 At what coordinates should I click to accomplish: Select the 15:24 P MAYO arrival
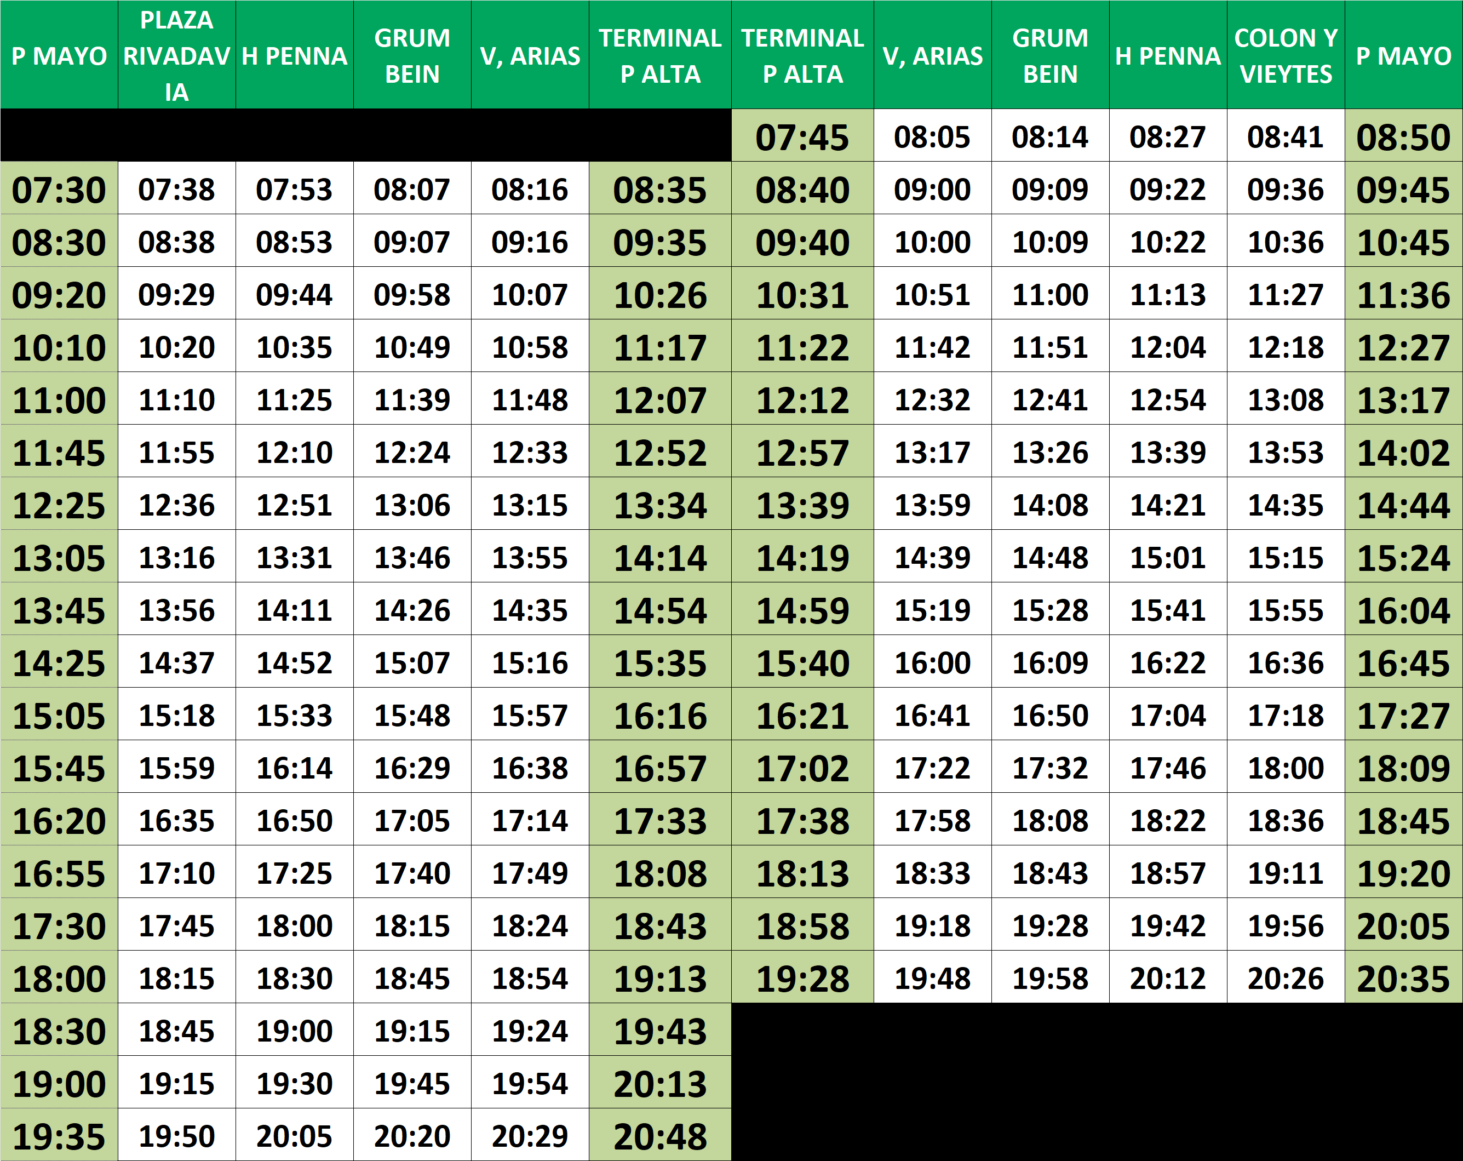[1403, 557]
